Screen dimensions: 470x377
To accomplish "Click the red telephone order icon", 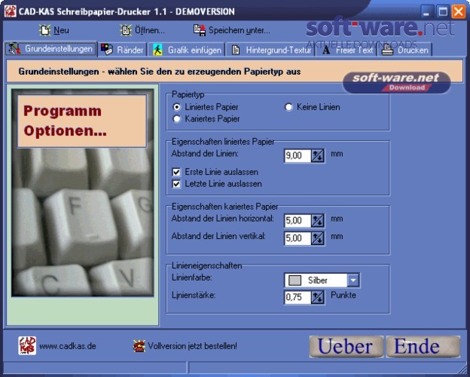I will (139, 346).
